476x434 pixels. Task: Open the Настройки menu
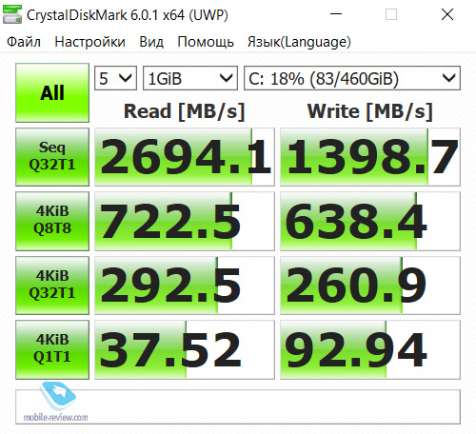click(89, 42)
